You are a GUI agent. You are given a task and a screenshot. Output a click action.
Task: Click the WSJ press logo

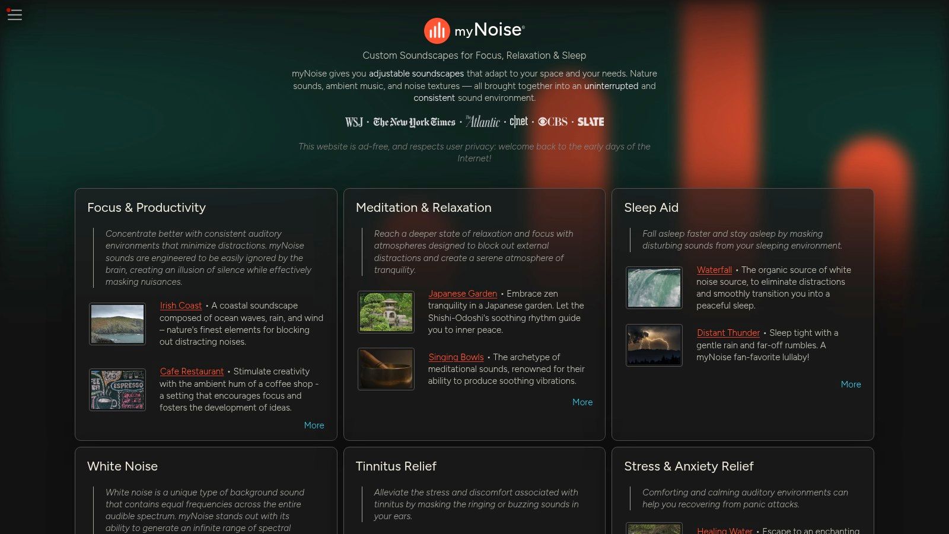point(354,122)
